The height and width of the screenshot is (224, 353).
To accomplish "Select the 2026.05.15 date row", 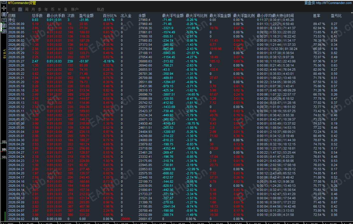I will tap(16, 94).
